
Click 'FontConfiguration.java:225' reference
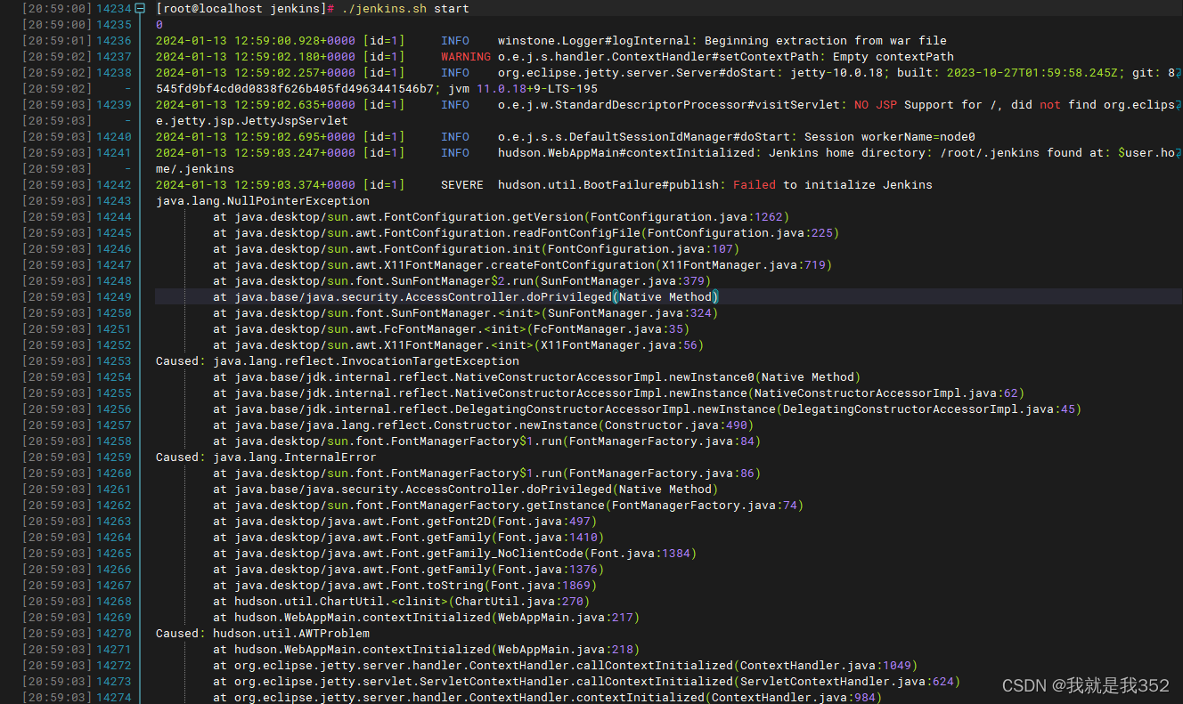740,232
